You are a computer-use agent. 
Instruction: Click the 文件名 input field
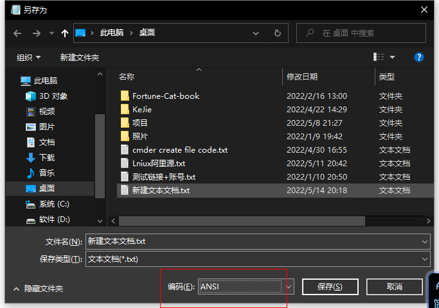(x=258, y=241)
